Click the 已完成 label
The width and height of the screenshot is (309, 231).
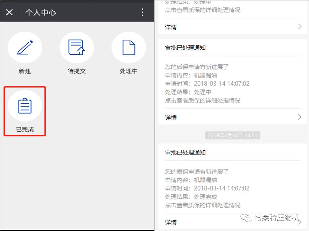click(x=25, y=129)
